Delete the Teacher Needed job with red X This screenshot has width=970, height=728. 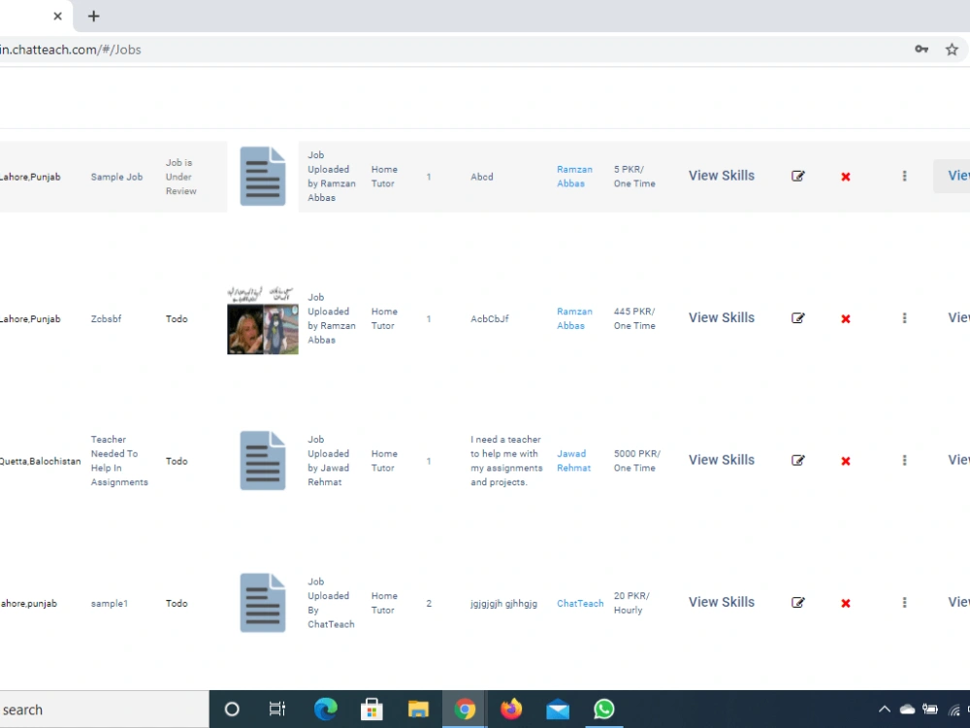[x=845, y=460]
